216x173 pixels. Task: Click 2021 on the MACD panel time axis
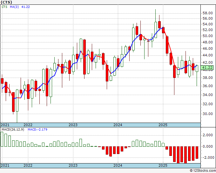point(5,165)
